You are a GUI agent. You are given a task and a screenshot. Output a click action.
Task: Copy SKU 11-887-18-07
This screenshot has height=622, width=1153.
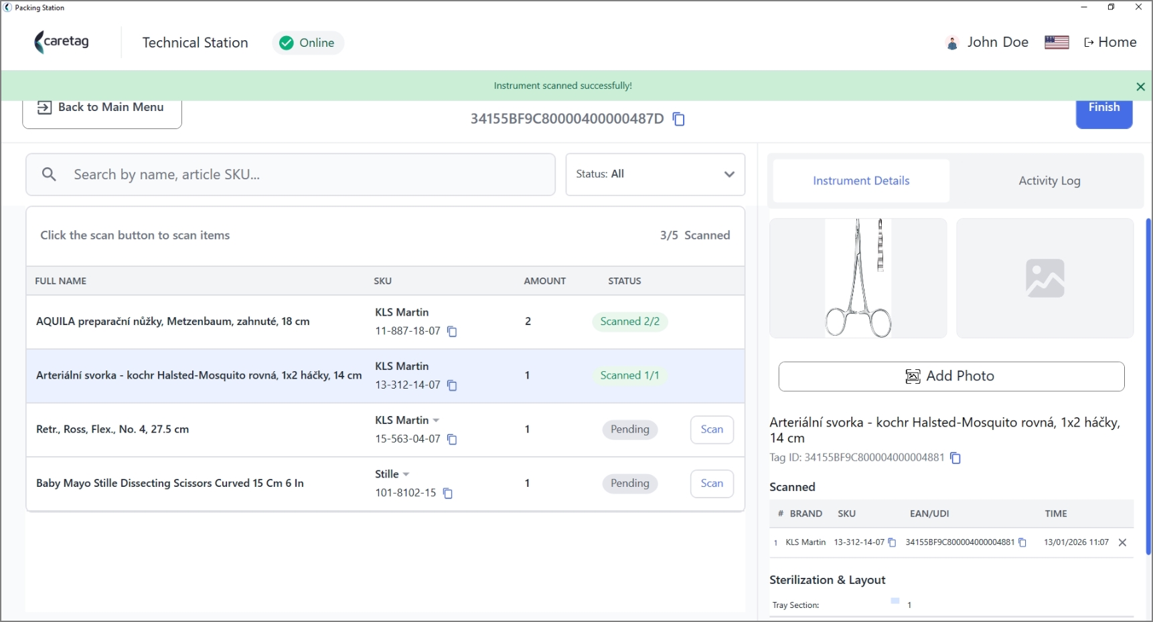(x=452, y=332)
